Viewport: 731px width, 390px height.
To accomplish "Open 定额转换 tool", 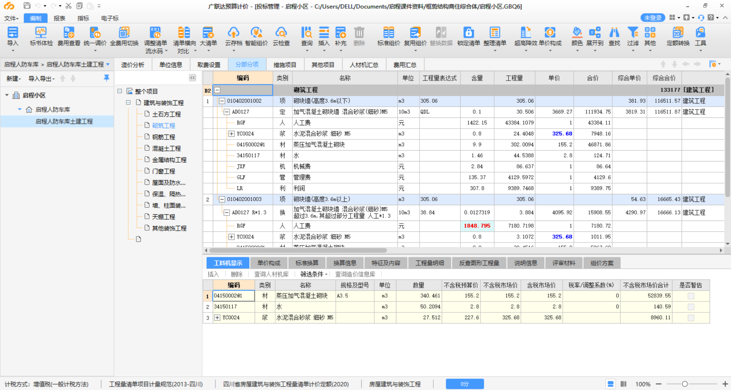I will [678, 37].
